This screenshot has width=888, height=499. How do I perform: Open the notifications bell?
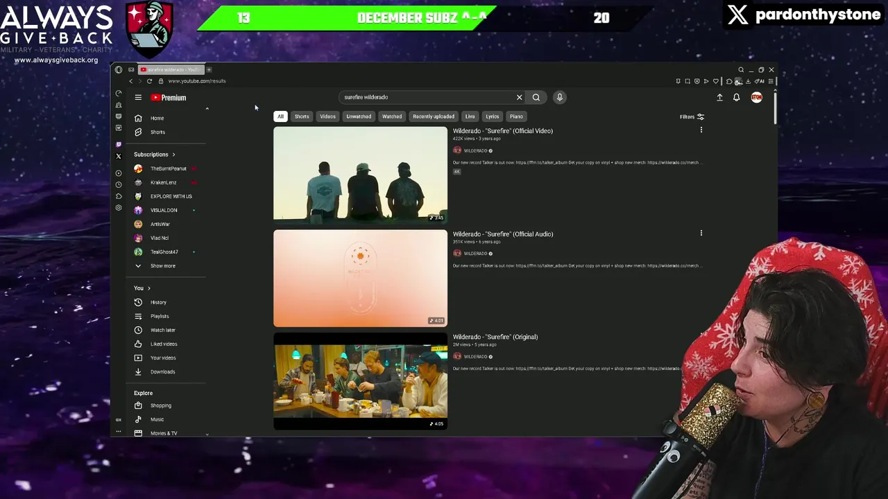click(x=737, y=98)
